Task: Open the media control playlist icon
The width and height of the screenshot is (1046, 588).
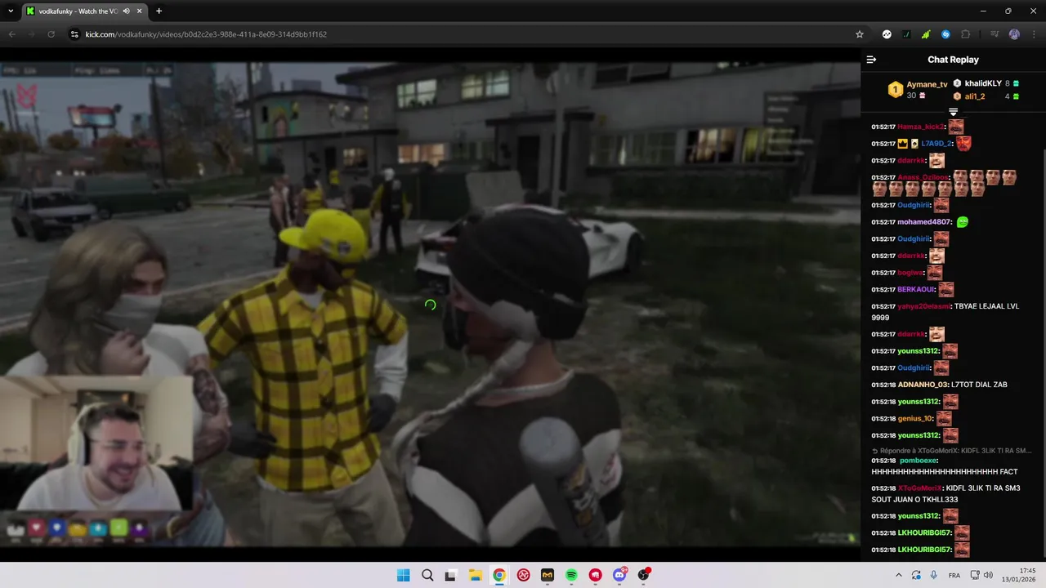Action: [995, 34]
